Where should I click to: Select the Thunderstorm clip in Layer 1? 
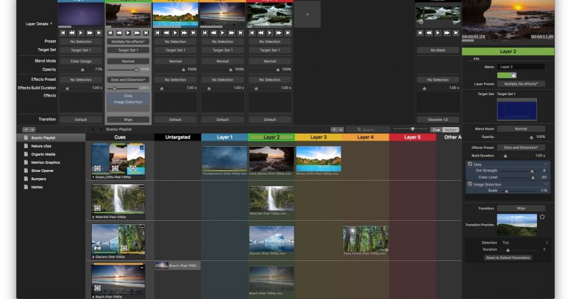[x=225, y=159]
